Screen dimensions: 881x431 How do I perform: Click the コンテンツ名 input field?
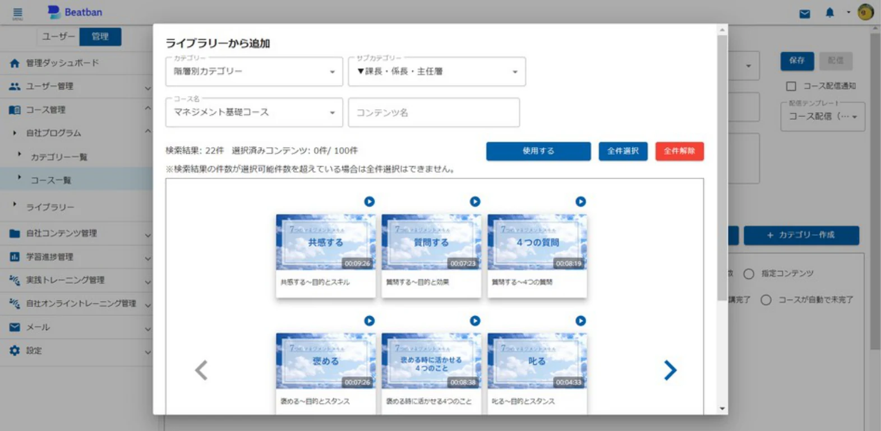(x=434, y=113)
